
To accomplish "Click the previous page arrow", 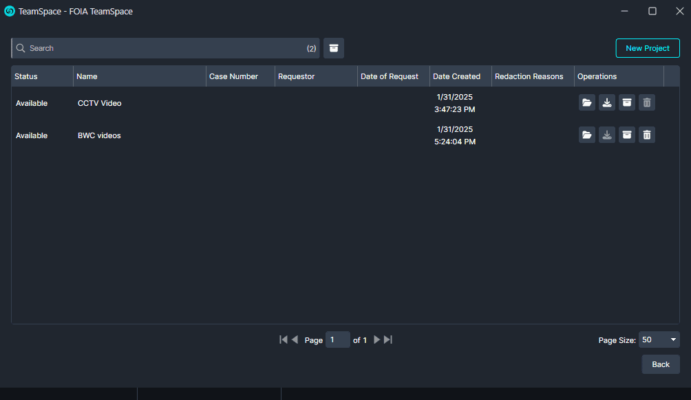I will click(295, 339).
